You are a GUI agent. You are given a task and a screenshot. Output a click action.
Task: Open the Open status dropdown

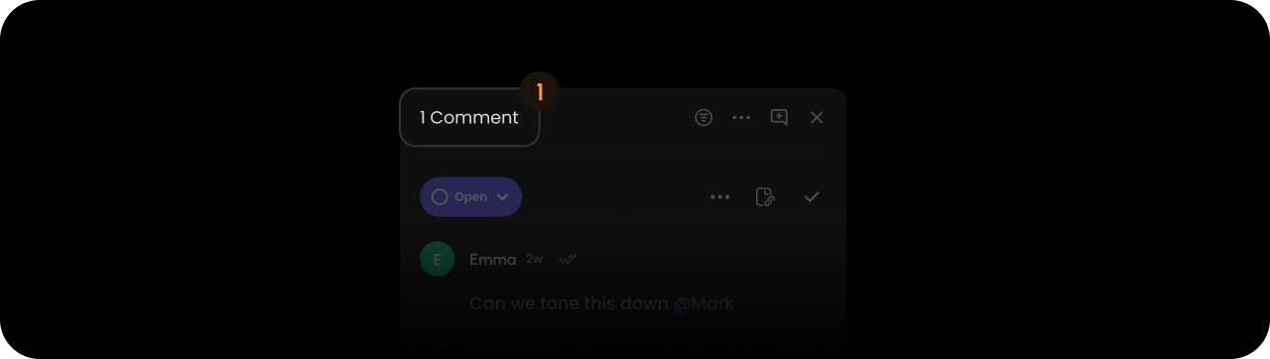pos(471,196)
